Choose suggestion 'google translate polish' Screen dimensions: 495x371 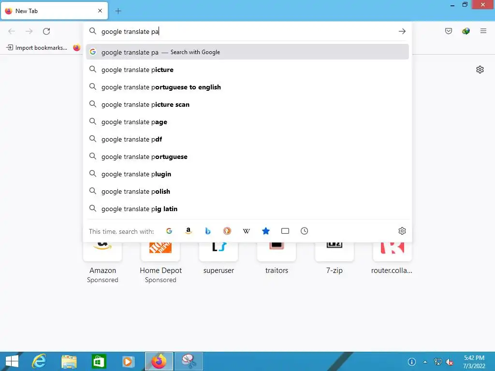[x=247, y=191]
